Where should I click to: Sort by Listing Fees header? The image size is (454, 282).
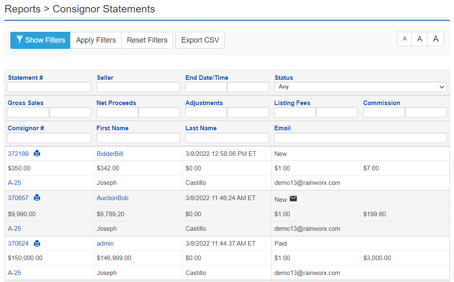(292, 103)
